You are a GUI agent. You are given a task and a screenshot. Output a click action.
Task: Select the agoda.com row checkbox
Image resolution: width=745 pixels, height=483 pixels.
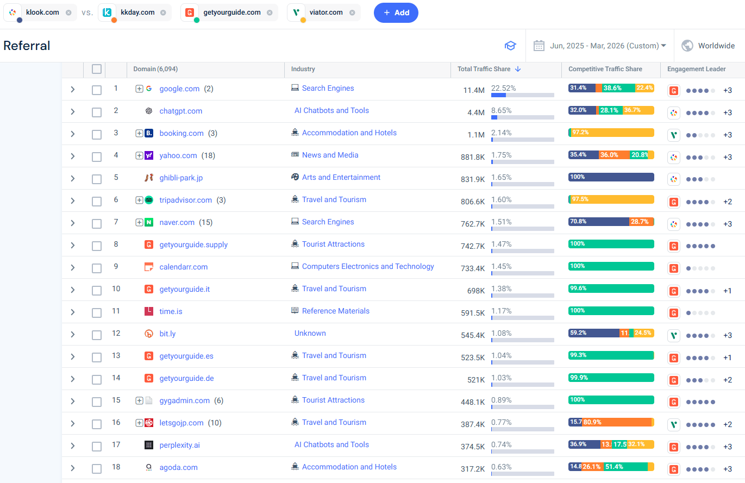click(97, 469)
